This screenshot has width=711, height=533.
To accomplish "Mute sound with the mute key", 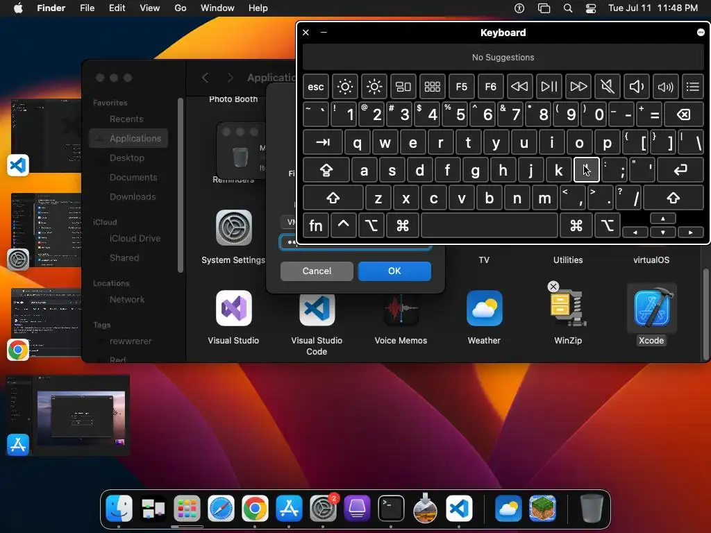I will (607, 87).
